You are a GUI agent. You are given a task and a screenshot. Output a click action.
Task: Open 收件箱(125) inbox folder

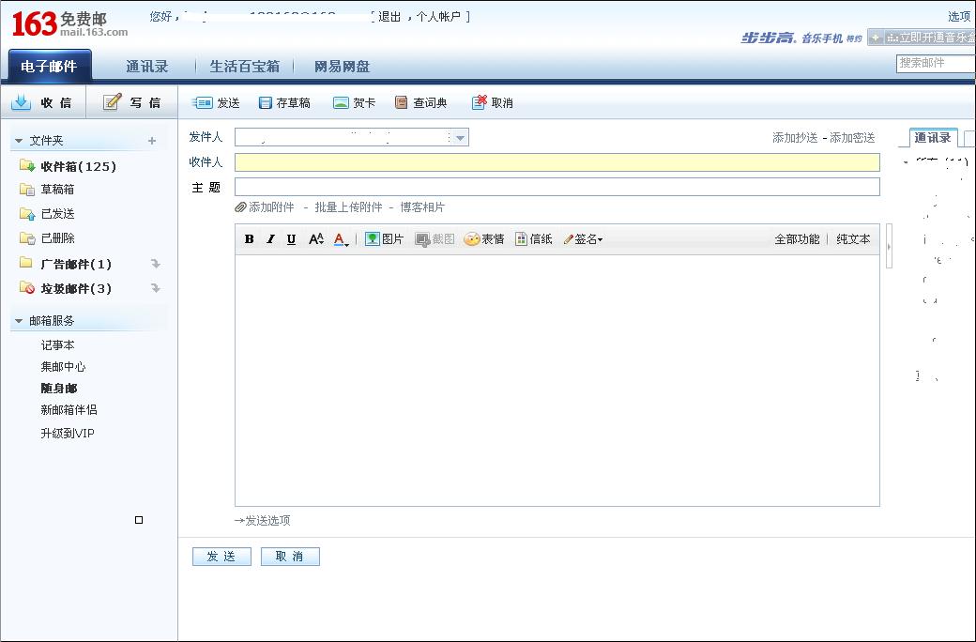tap(79, 166)
